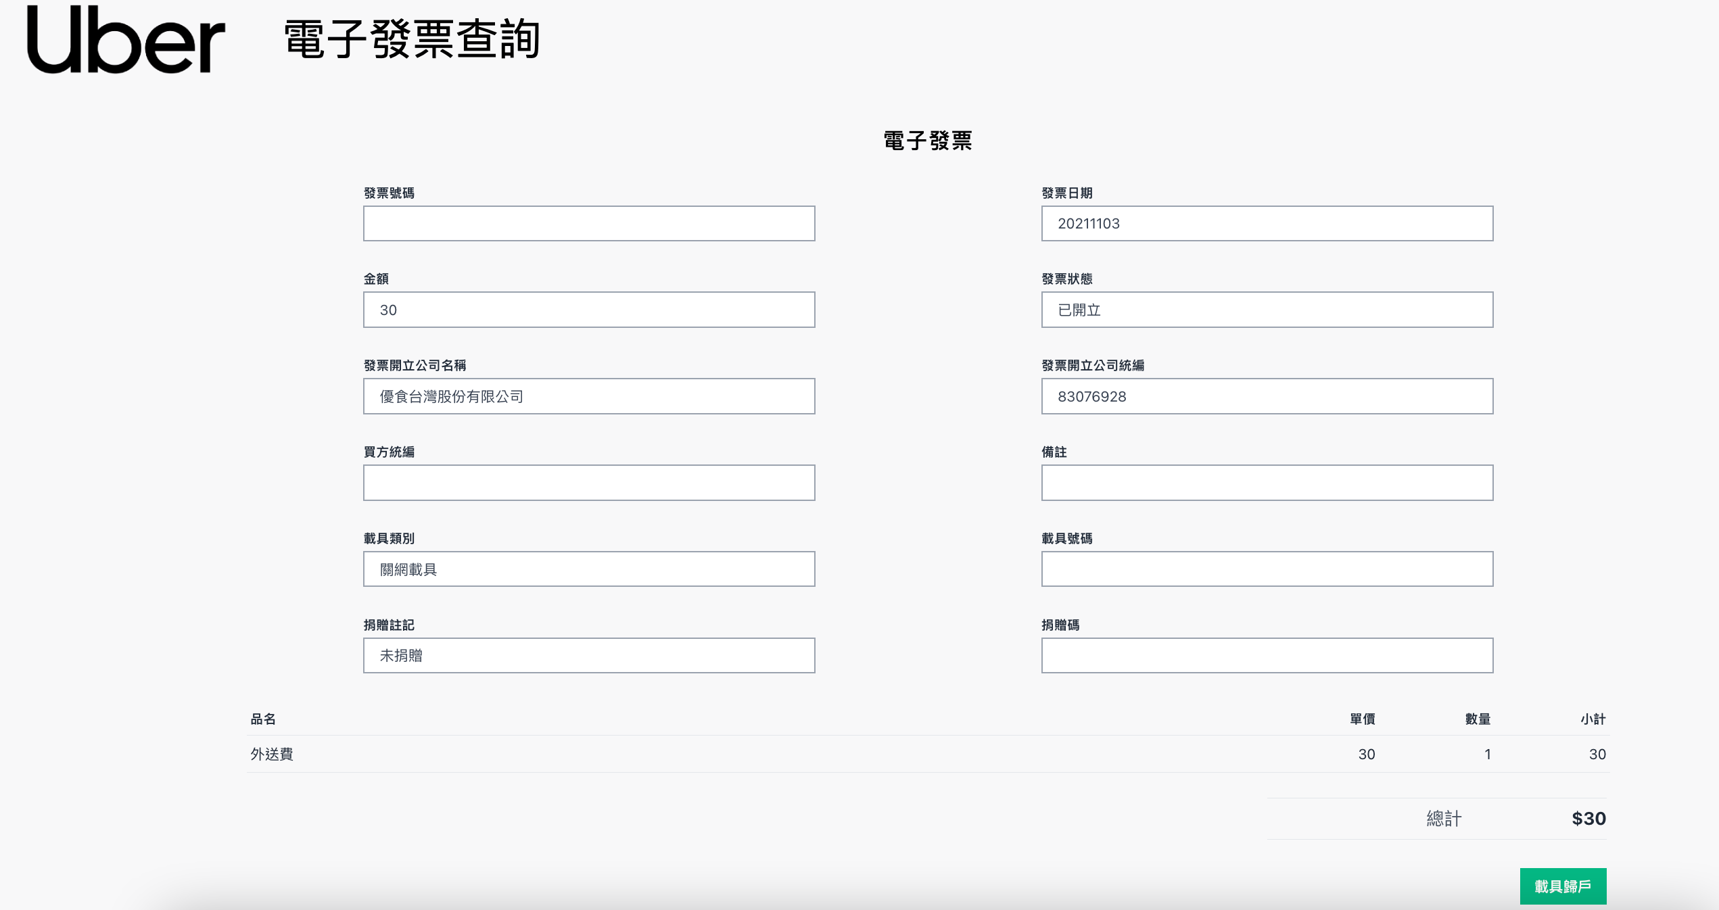
Task: Click the 電子發票查詢 page title
Action: (x=412, y=39)
